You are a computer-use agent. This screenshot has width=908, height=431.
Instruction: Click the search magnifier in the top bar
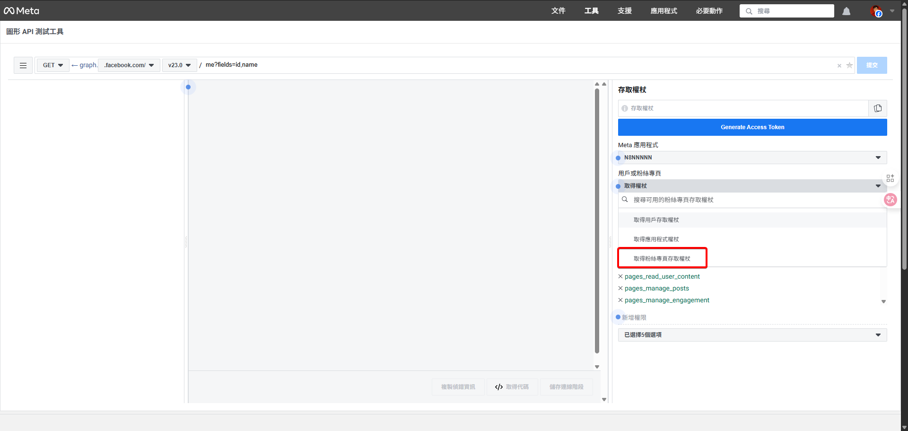pyautogui.click(x=748, y=11)
